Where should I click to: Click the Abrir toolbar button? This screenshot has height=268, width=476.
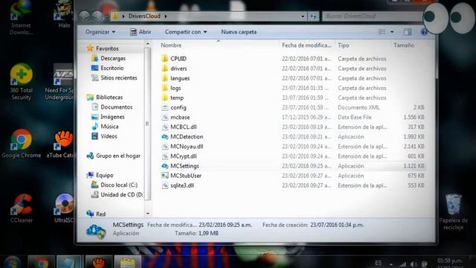tap(141, 32)
